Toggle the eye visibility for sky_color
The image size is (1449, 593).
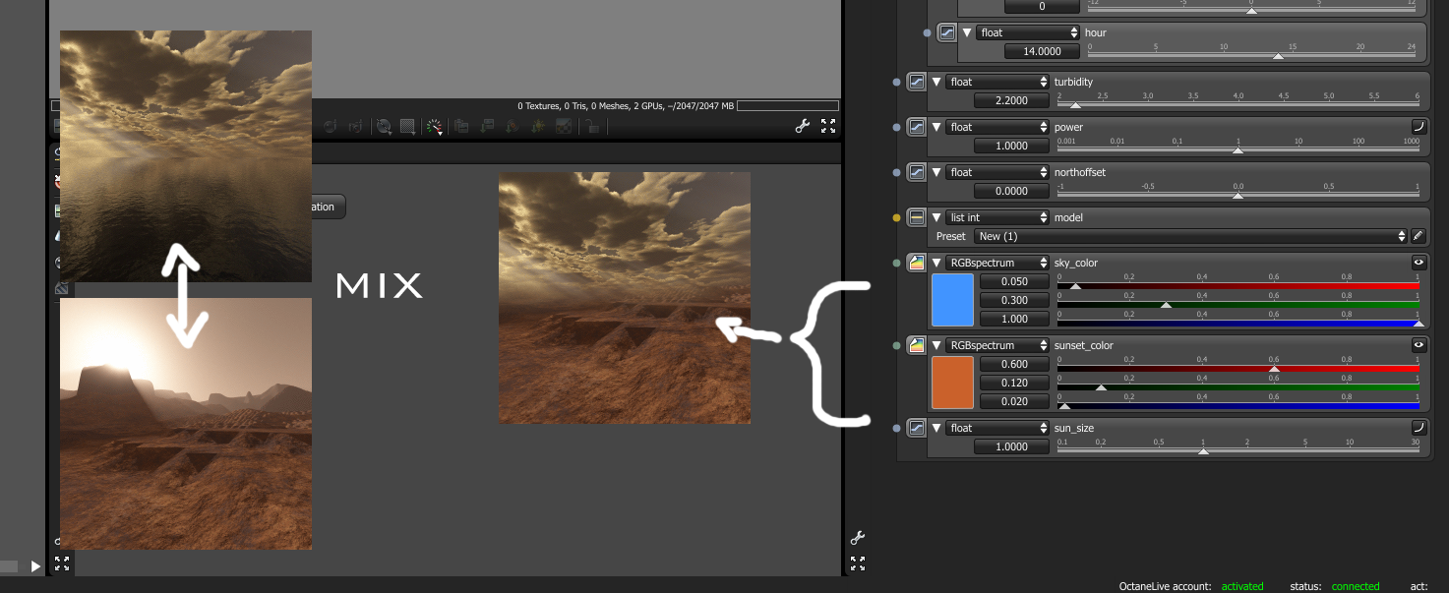point(1419,263)
